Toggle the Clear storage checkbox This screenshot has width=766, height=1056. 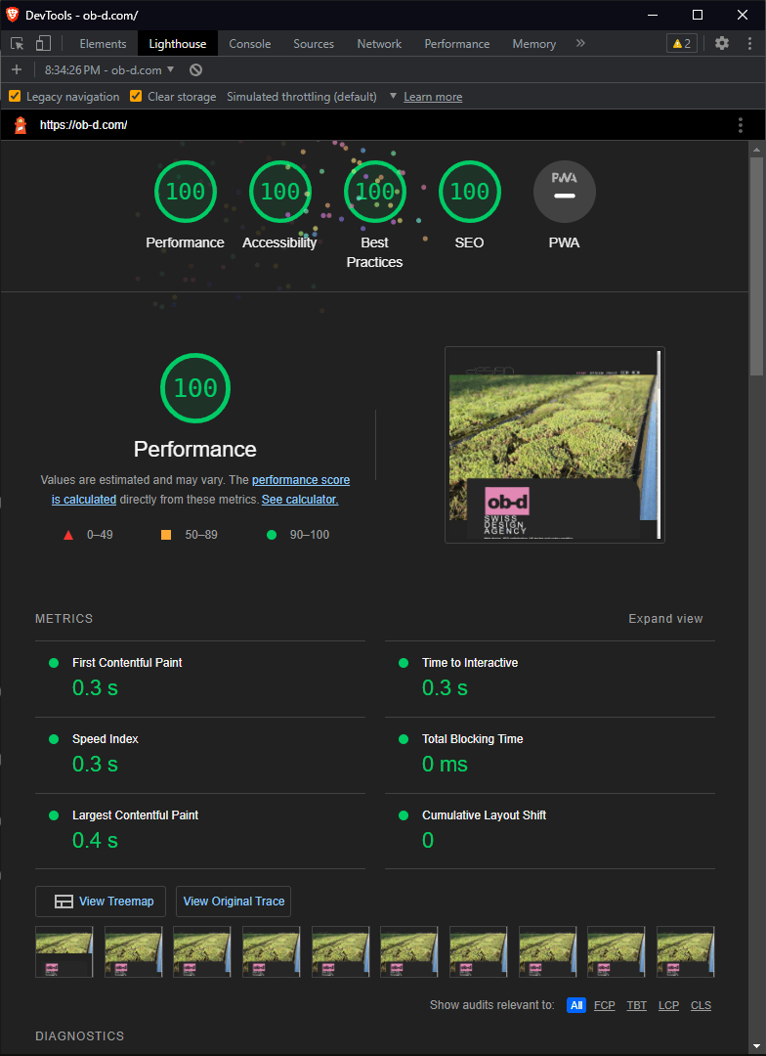point(137,97)
